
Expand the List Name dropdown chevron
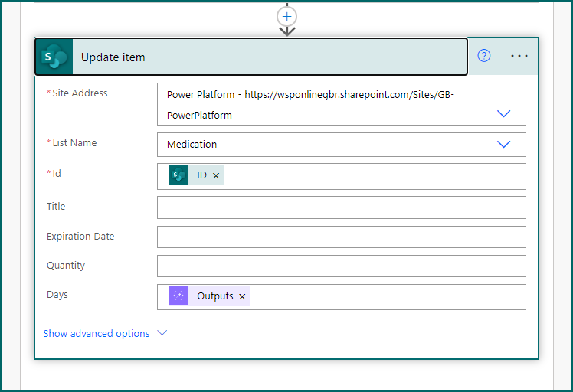(x=503, y=144)
